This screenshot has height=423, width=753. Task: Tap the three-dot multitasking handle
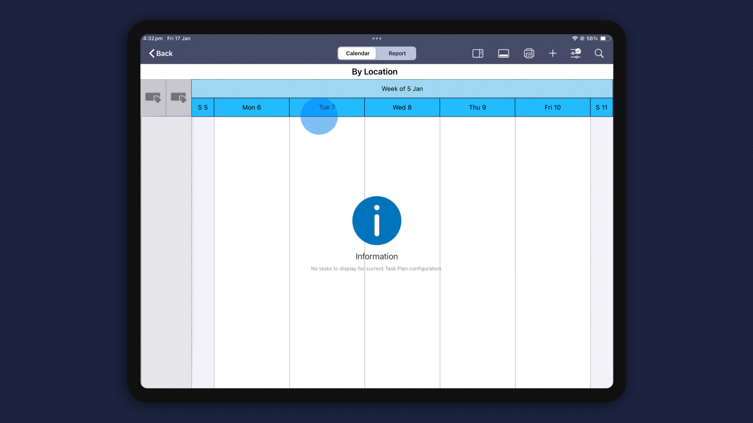pos(376,38)
